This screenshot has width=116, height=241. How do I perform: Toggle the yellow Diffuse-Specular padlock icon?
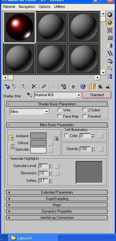pyautogui.click(x=57, y=139)
